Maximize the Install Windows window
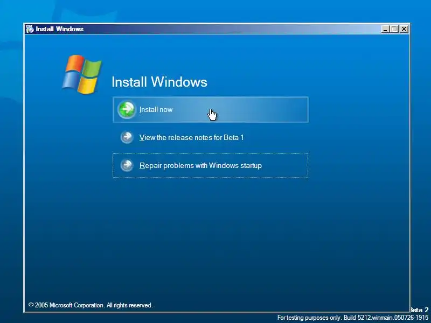This screenshot has width=431, height=323. click(394, 29)
